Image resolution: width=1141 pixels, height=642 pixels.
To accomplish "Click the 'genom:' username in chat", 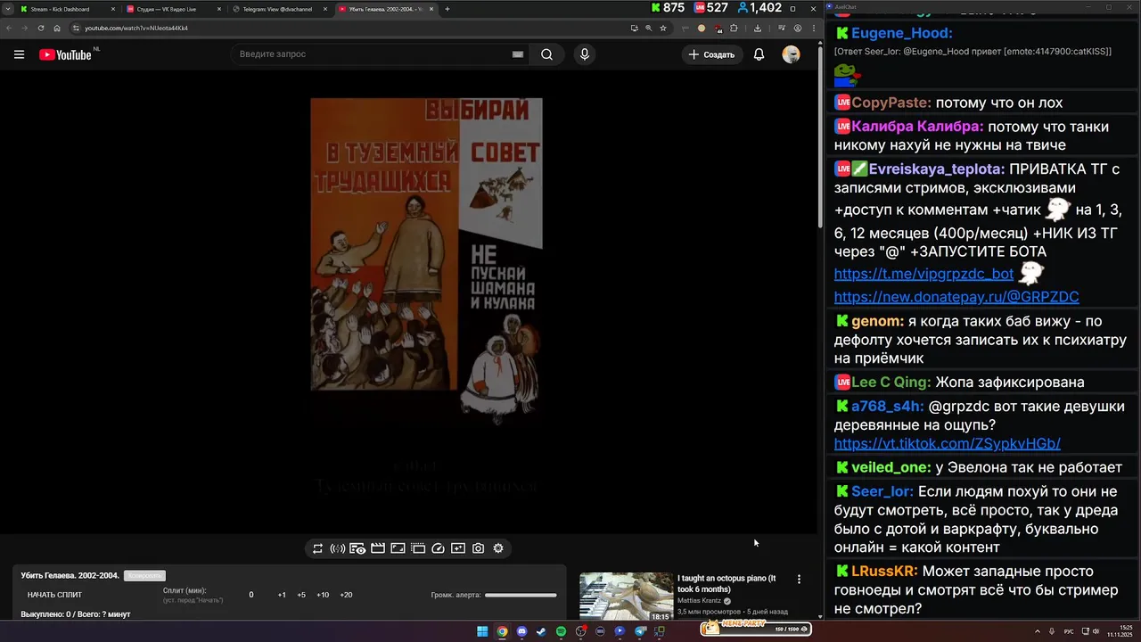I will tap(878, 321).
